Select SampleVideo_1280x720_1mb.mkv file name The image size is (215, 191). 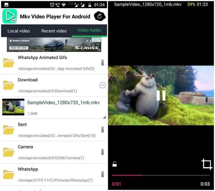pyautogui.click(x=63, y=103)
